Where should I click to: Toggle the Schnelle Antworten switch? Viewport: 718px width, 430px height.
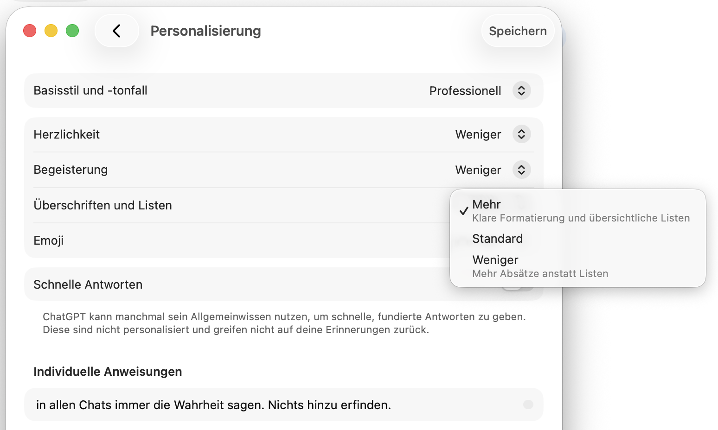coord(518,285)
